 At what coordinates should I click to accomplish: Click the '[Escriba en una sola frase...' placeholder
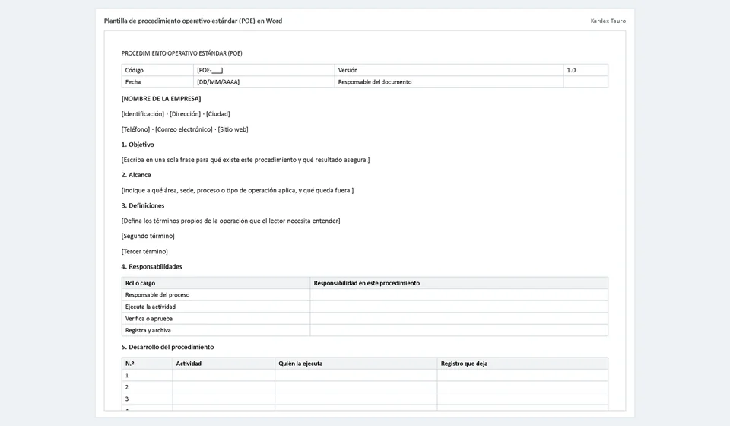tap(246, 160)
